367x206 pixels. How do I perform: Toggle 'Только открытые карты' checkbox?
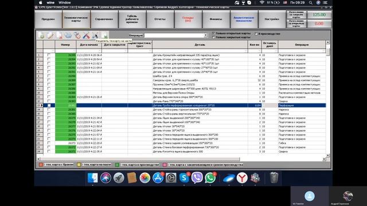[x=213, y=33]
